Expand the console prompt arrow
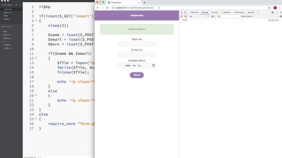This screenshot has width=282, height=158. coord(181,22)
